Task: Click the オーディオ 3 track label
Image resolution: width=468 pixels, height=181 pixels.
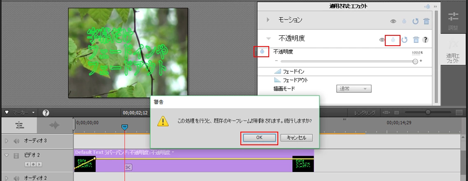Action: pyautogui.click(x=35, y=140)
